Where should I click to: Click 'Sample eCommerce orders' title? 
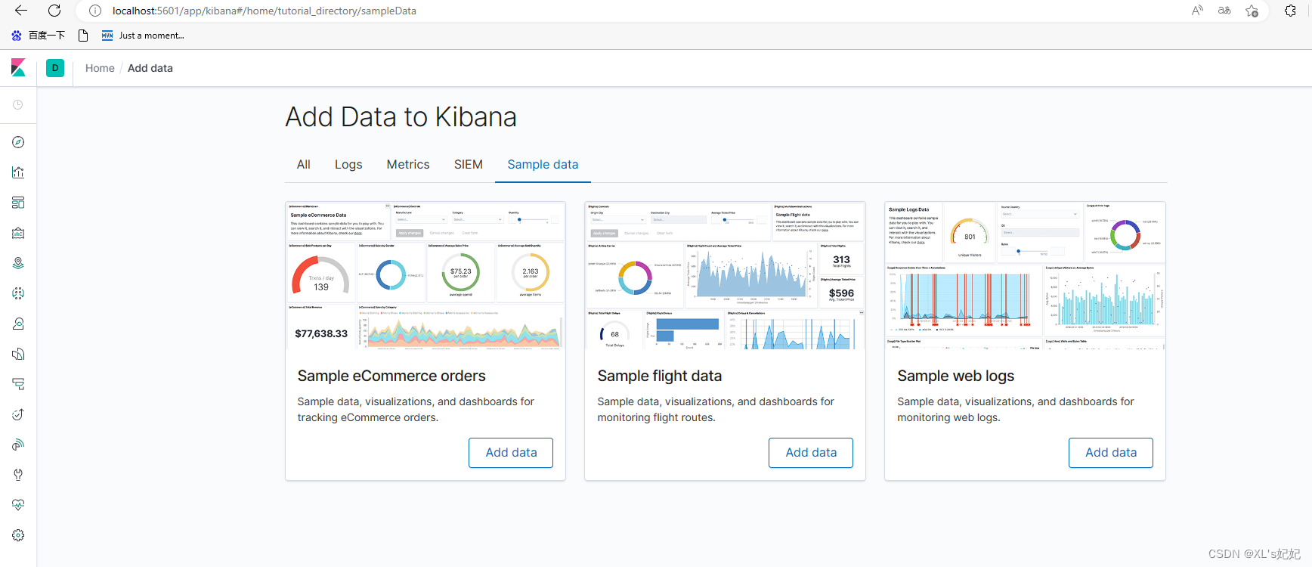[x=391, y=376]
